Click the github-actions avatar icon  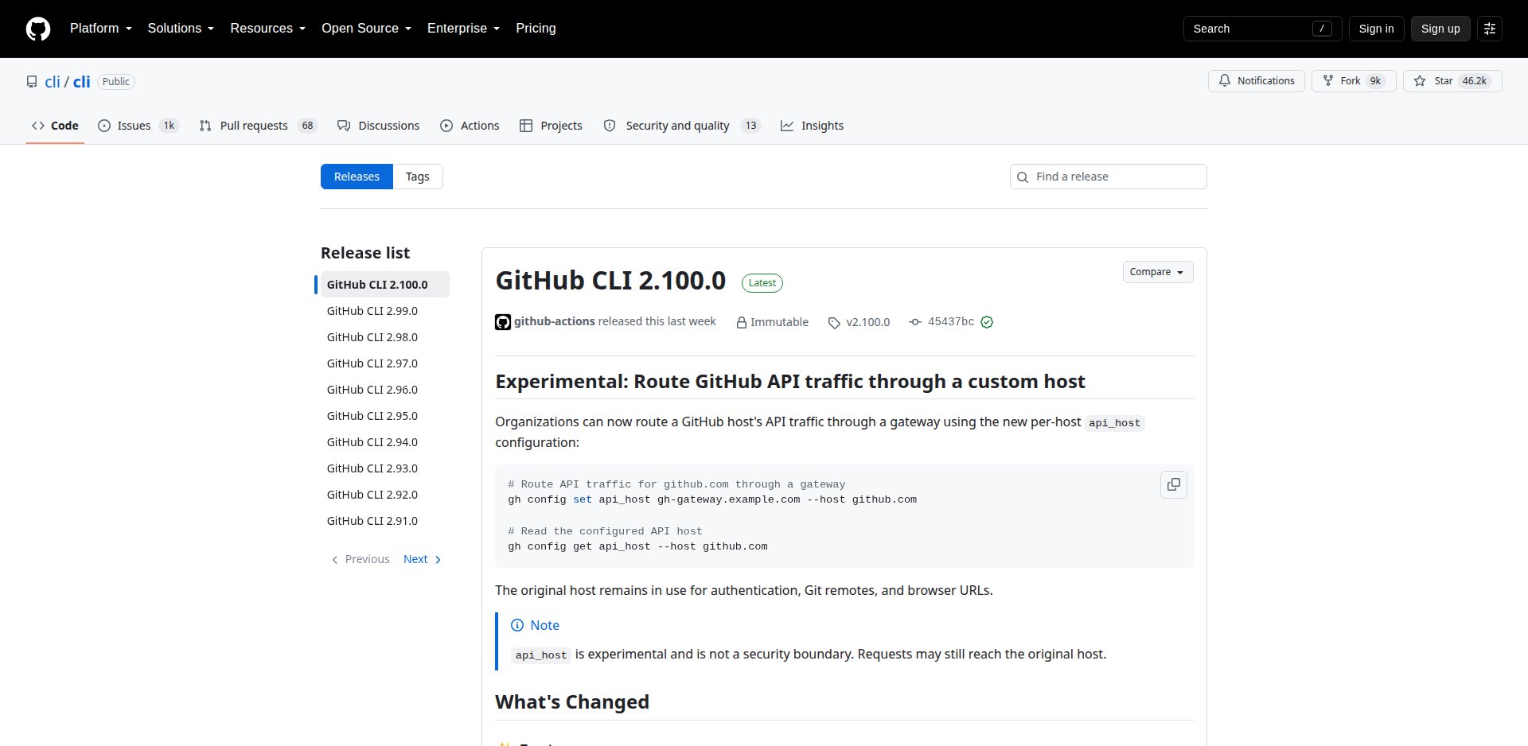click(x=503, y=322)
